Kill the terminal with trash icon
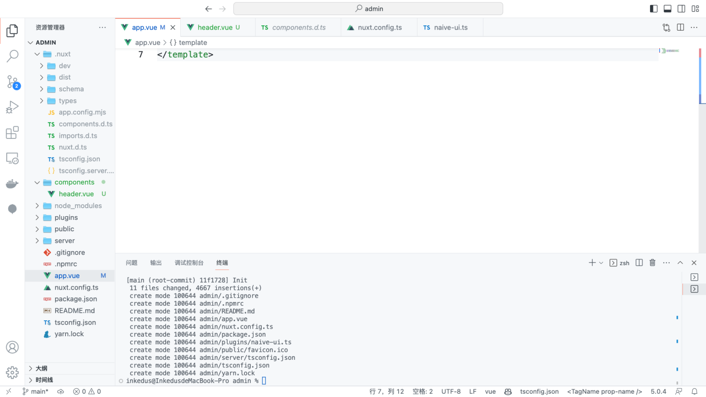This screenshot has width=706, height=397. pyautogui.click(x=652, y=263)
